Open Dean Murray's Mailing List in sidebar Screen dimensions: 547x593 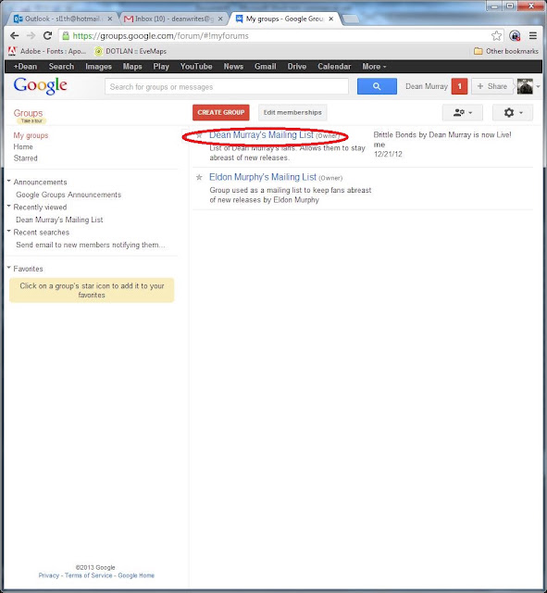(59, 220)
